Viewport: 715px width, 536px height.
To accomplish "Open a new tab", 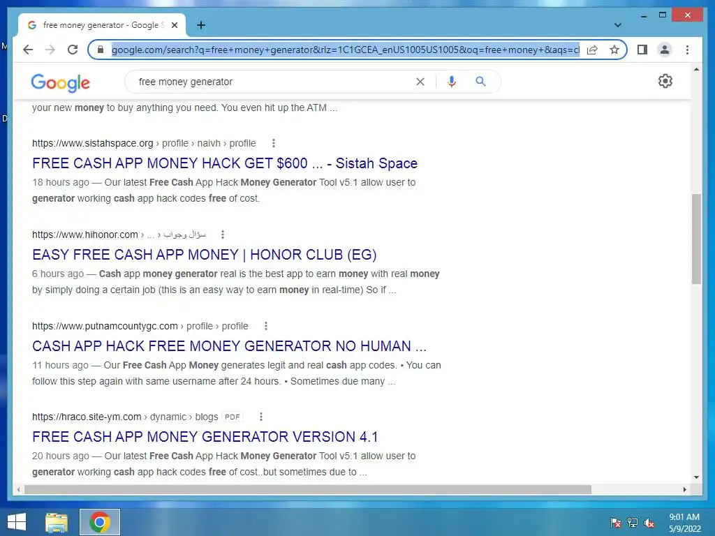I will [x=200, y=25].
